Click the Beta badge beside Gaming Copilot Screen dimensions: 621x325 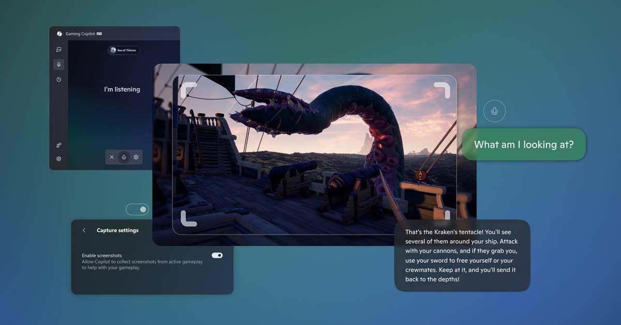click(99, 34)
